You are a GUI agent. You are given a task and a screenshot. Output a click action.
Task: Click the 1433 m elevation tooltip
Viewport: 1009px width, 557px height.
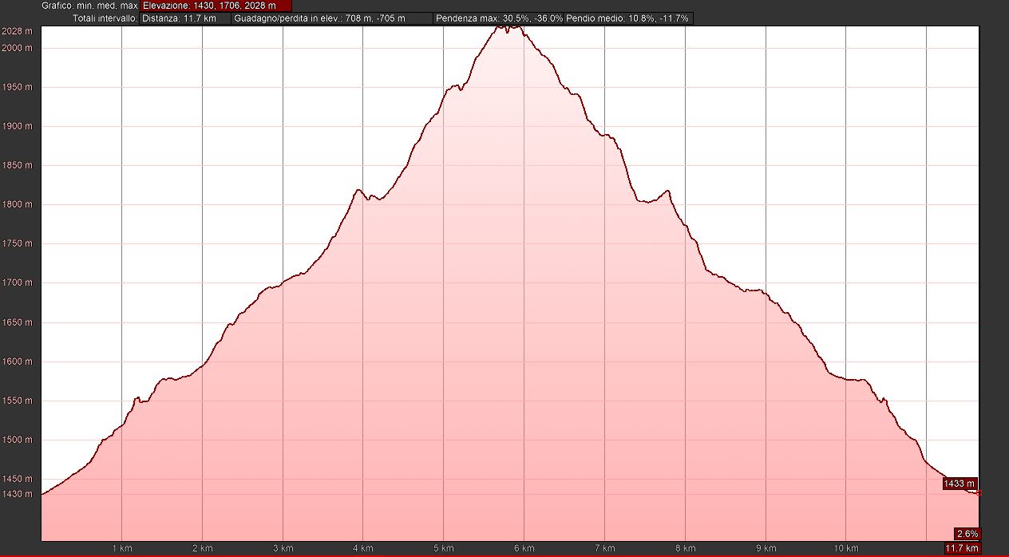pyautogui.click(x=960, y=484)
